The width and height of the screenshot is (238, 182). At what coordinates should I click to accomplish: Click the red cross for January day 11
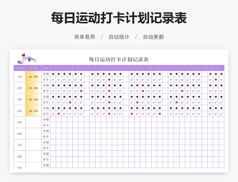pos(109,80)
